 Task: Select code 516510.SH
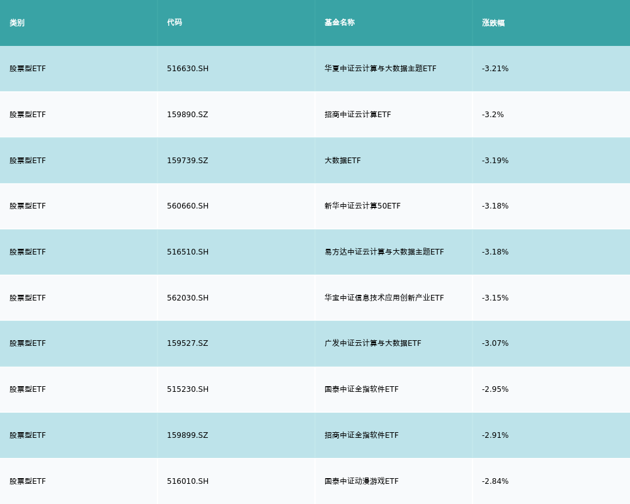click(188, 252)
